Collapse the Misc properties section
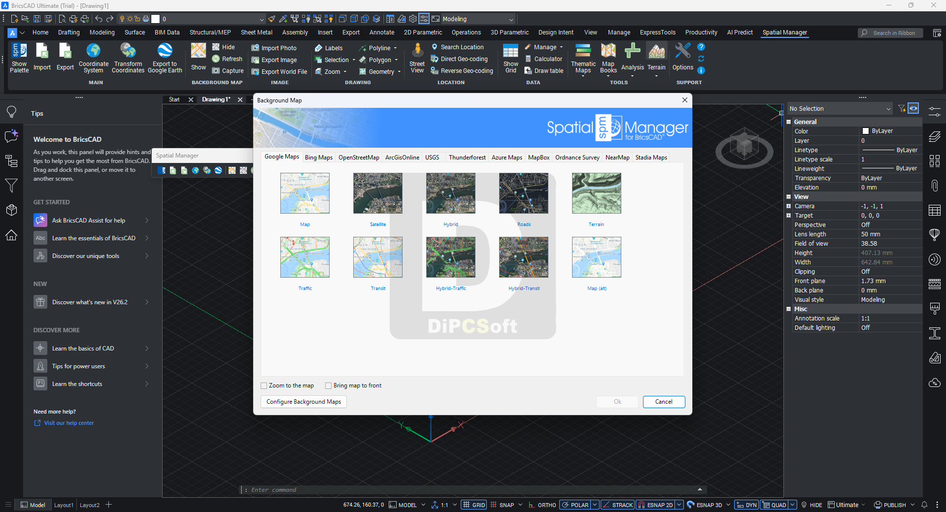 coord(788,309)
